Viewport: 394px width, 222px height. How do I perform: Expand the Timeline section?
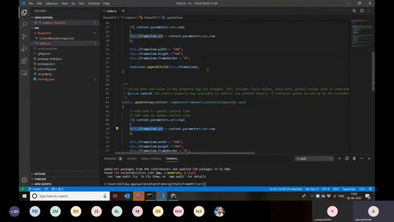[40, 179]
